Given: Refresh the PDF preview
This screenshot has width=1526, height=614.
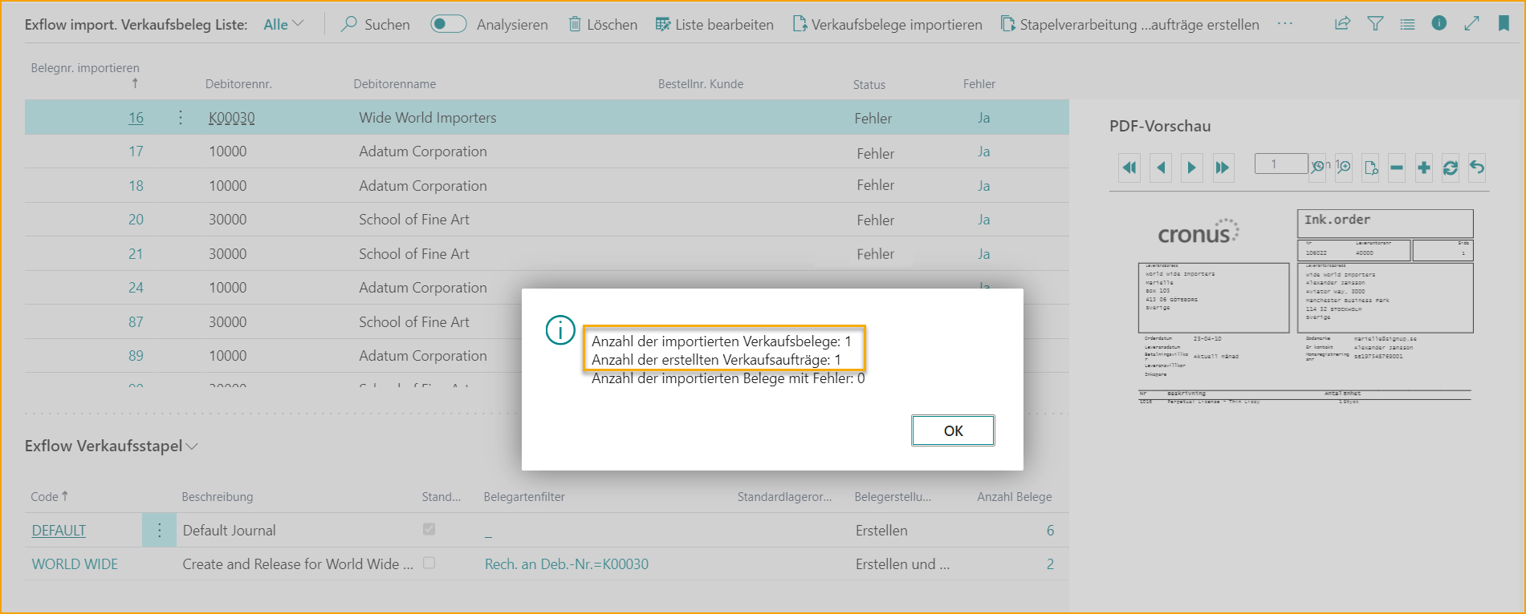Looking at the screenshot, I should [x=1451, y=168].
